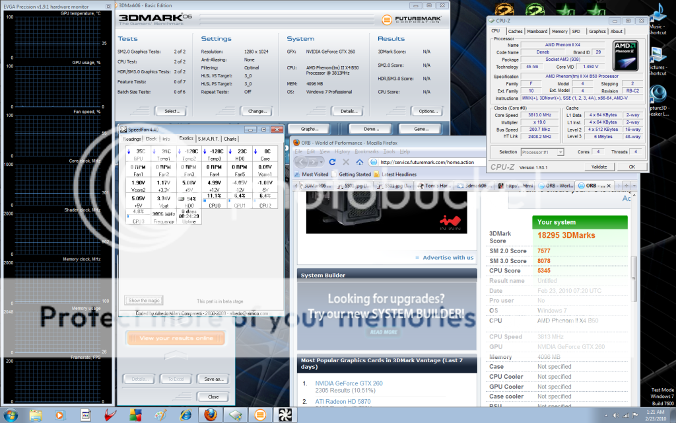Screen dimensions: 676x423
Task: Open the Firefox File menu
Action: (298, 151)
